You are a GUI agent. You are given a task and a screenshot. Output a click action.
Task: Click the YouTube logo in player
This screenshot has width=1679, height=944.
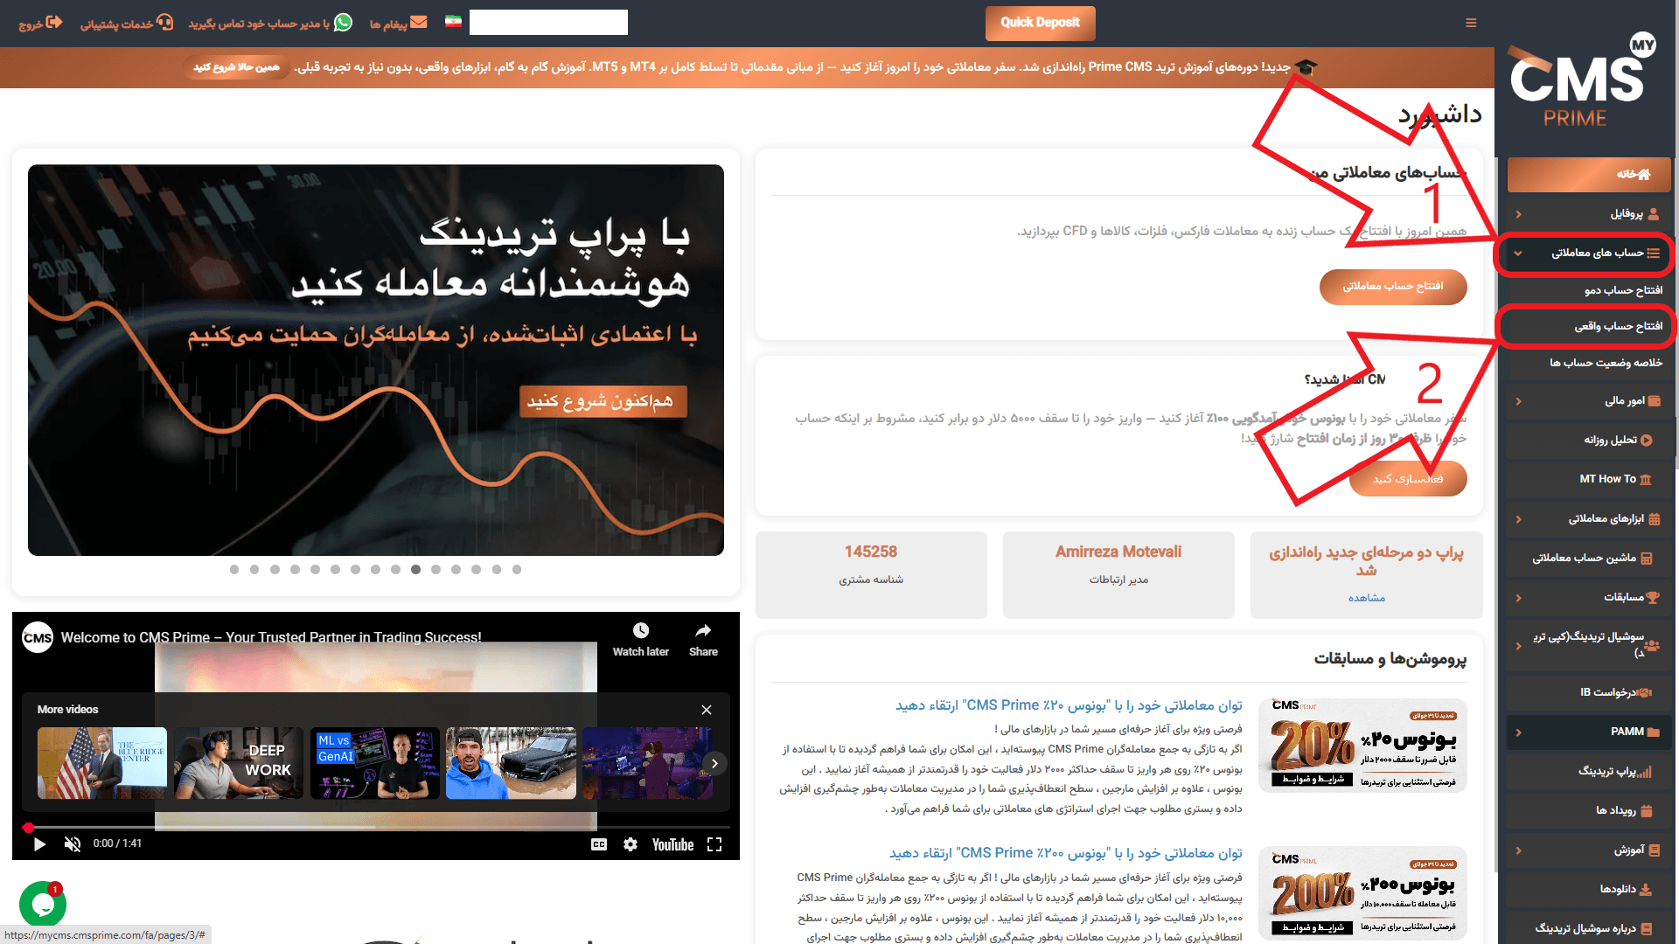[672, 844]
